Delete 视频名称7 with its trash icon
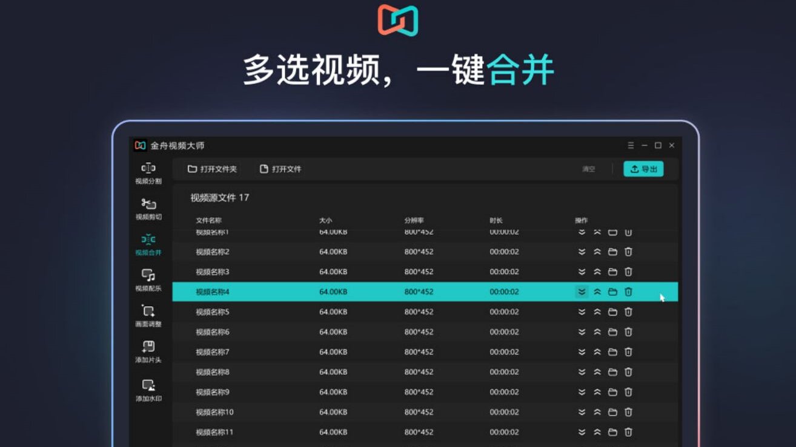This screenshot has width=796, height=447. (x=628, y=351)
